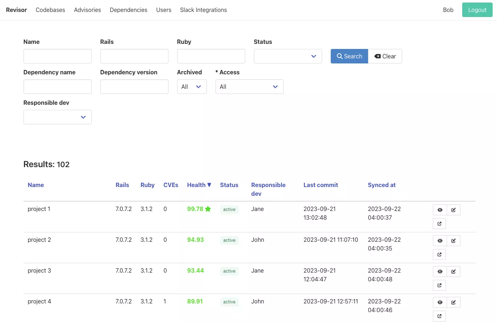Click the edit icon for project 4
The height and width of the screenshot is (323, 497).
454,302
